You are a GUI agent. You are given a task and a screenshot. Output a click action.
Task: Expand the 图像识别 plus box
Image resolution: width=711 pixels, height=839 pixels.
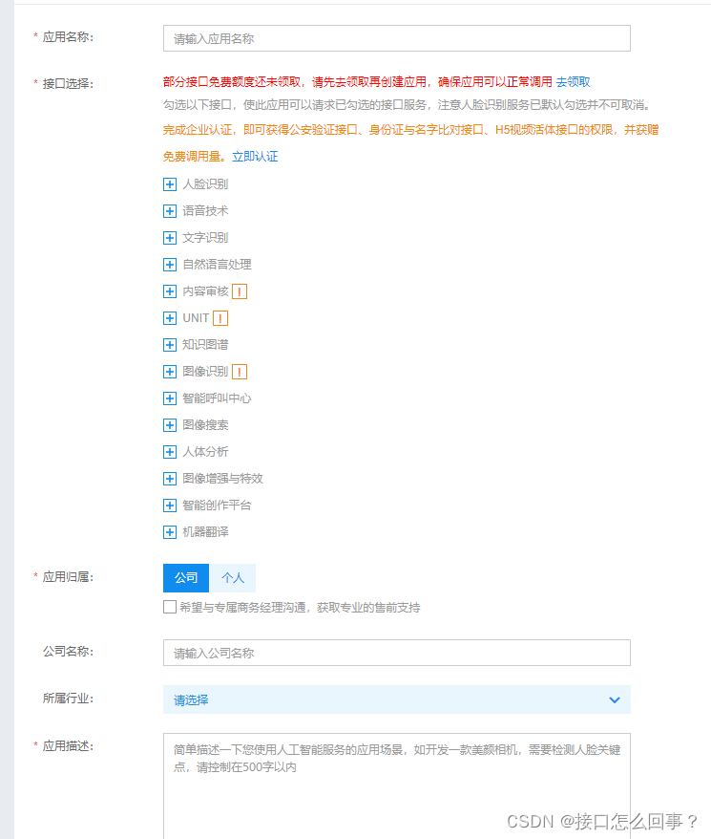coord(170,372)
